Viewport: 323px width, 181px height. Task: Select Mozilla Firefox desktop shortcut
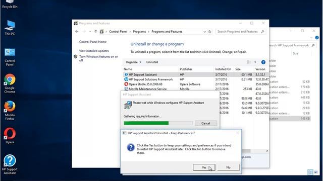click(10, 111)
